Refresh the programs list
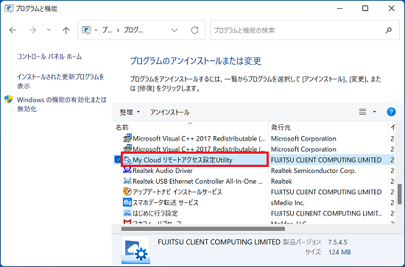The width and height of the screenshot is (405, 267). click(x=194, y=30)
